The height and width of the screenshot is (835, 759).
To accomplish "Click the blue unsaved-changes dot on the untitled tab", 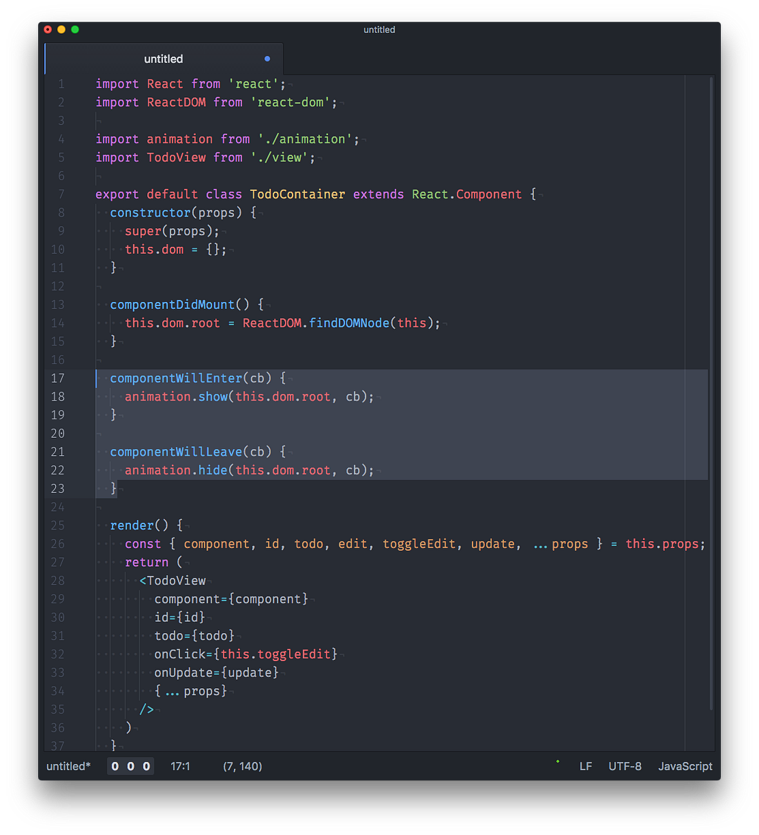I will coord(267,59).
